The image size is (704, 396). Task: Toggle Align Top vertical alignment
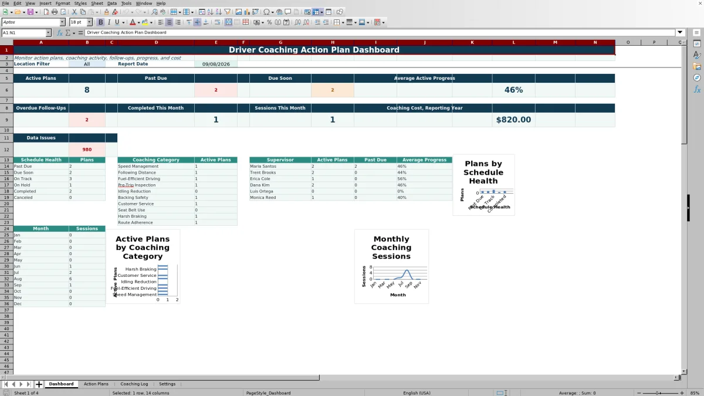[188, 22]
